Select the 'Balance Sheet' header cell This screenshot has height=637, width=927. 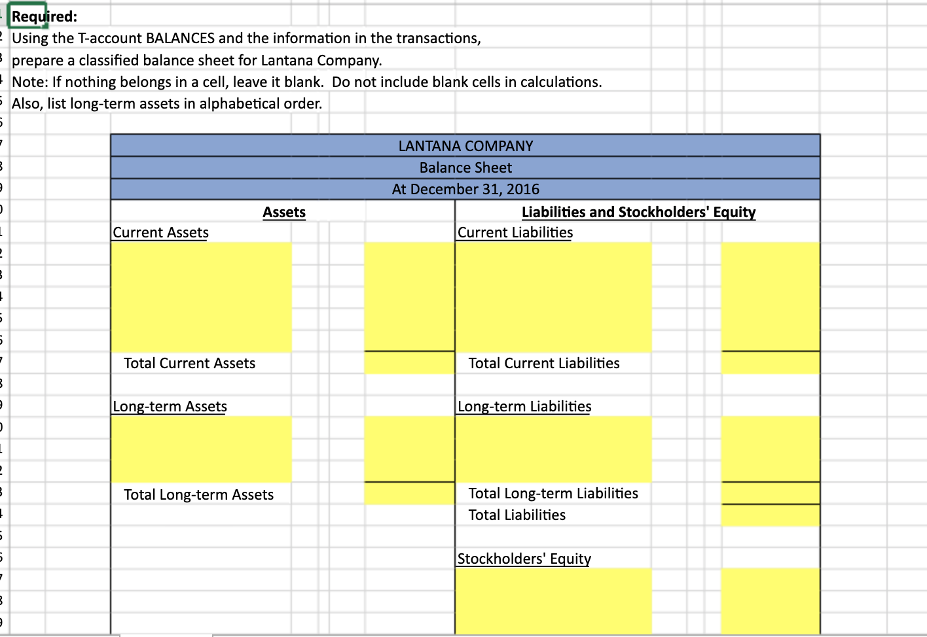coord(465,167)
